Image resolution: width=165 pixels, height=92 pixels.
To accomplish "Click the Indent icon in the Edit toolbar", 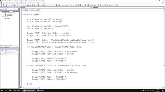I will point(98,5).
